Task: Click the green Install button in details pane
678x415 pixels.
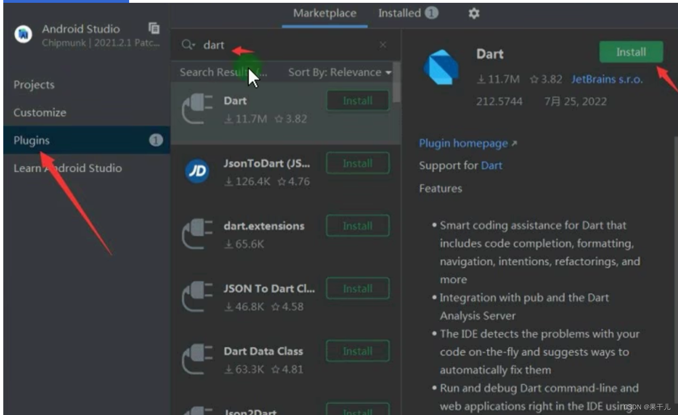Action: click(631, 52)
